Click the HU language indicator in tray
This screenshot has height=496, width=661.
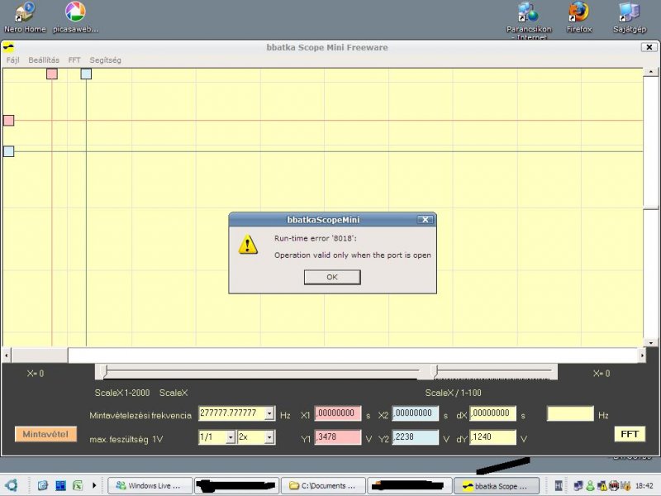[559, 486]
